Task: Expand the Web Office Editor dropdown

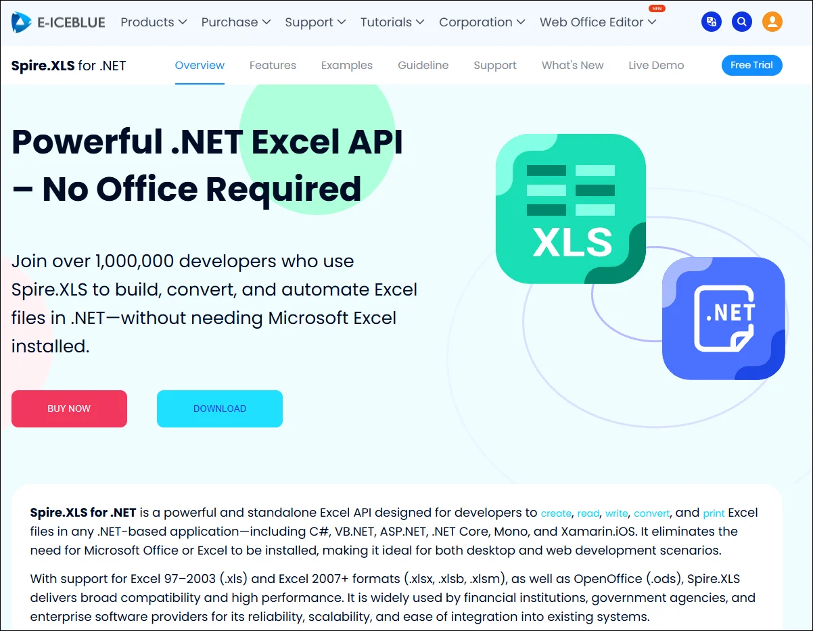Action: point(598,22)
